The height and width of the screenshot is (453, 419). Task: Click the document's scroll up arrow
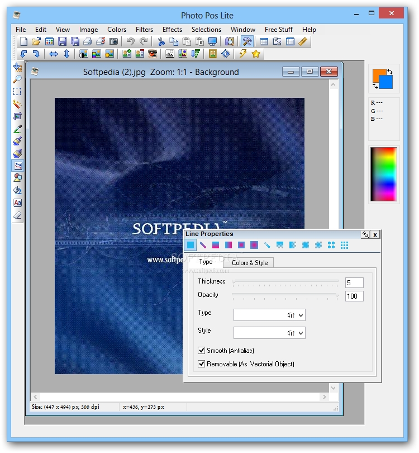pos(333,84)
